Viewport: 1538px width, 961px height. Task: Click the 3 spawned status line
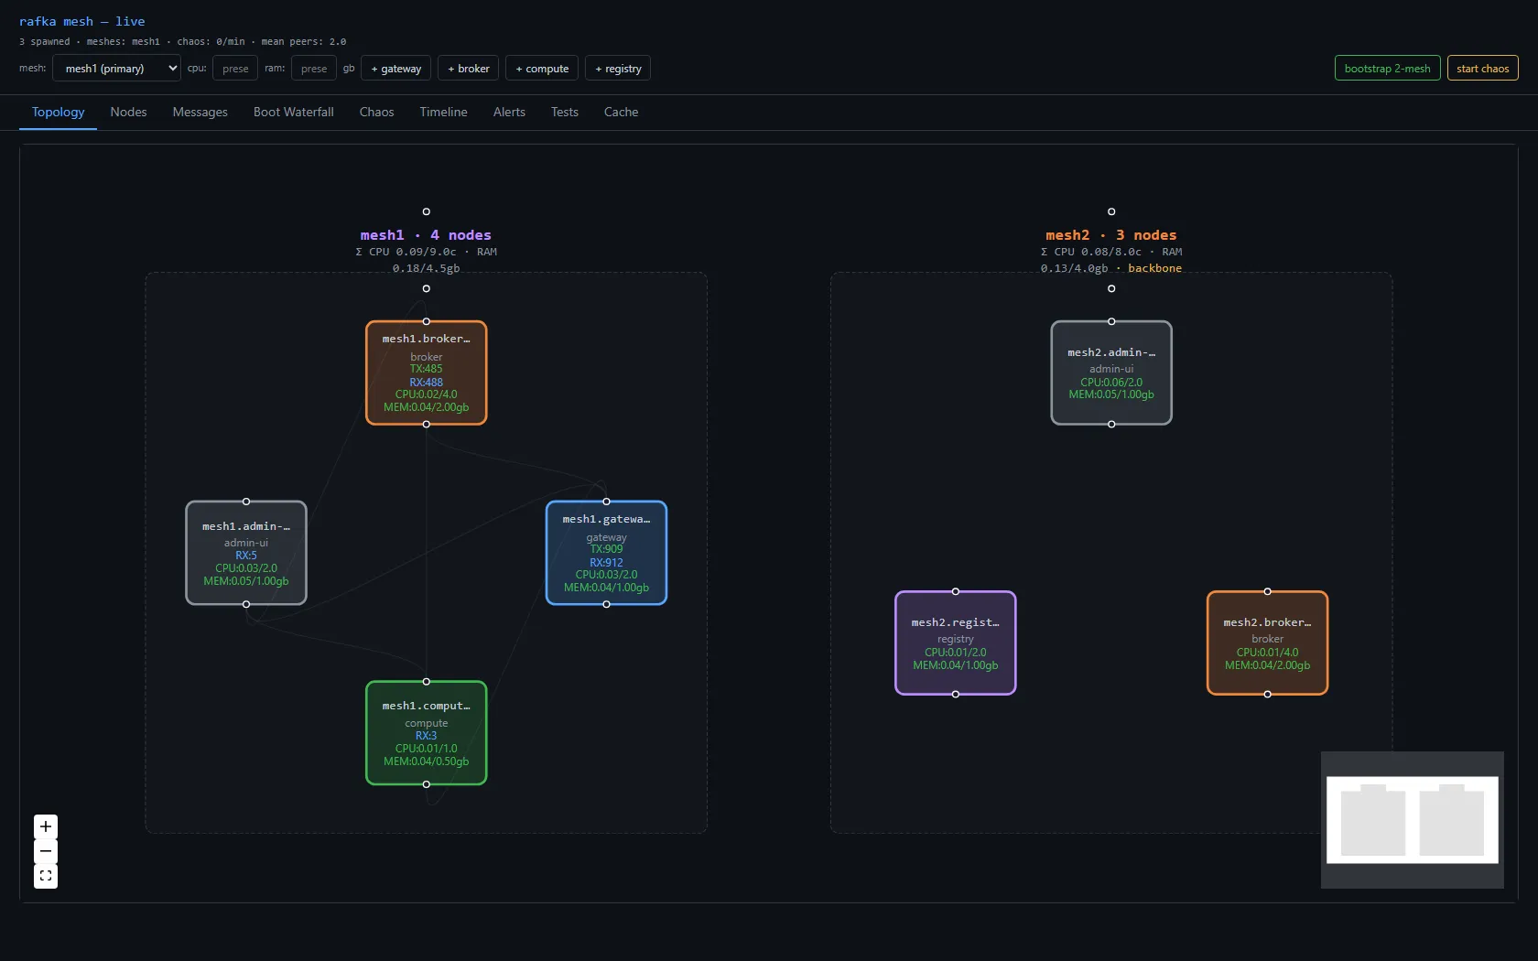[x=182, y=41]
